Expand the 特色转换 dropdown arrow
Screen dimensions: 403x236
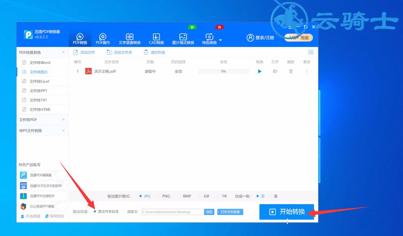click(220, 40)
